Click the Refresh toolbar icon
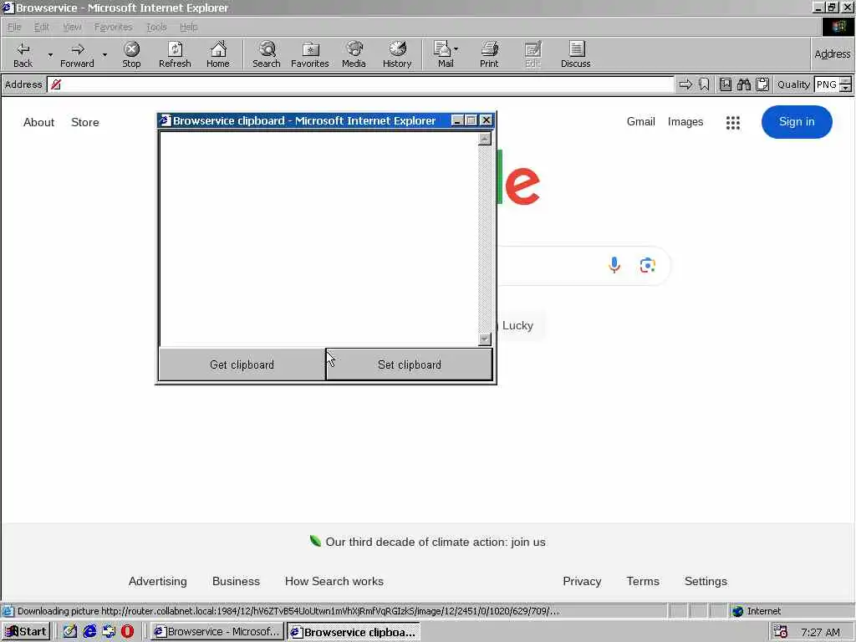Viewport: 856px width, 642px height. [x=175, y=54]
